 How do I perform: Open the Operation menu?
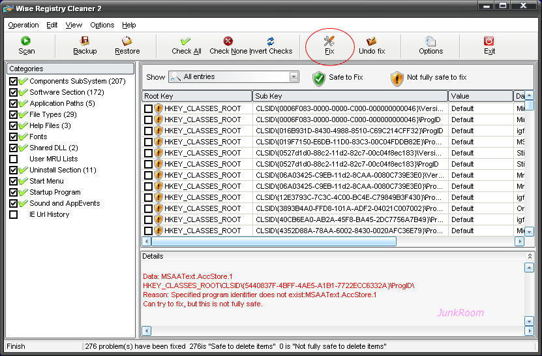23,25
